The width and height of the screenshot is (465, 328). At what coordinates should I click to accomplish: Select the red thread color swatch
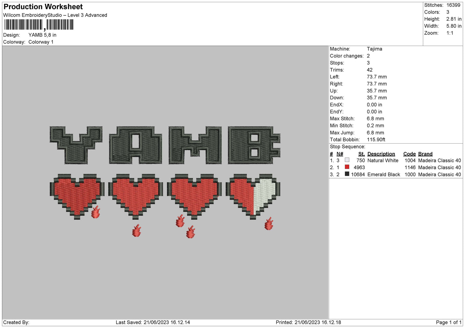pyautogui.click(x=347, y=167)
